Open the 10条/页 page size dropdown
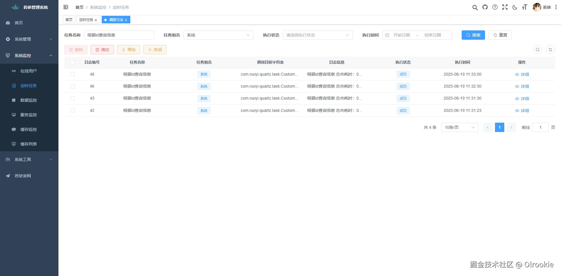Screen dimensions: 561x276 (460, 127)
